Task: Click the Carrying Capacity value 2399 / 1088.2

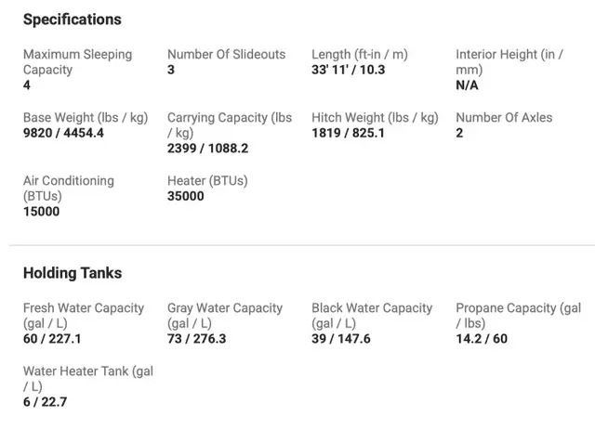Action: tap(207, 148)
